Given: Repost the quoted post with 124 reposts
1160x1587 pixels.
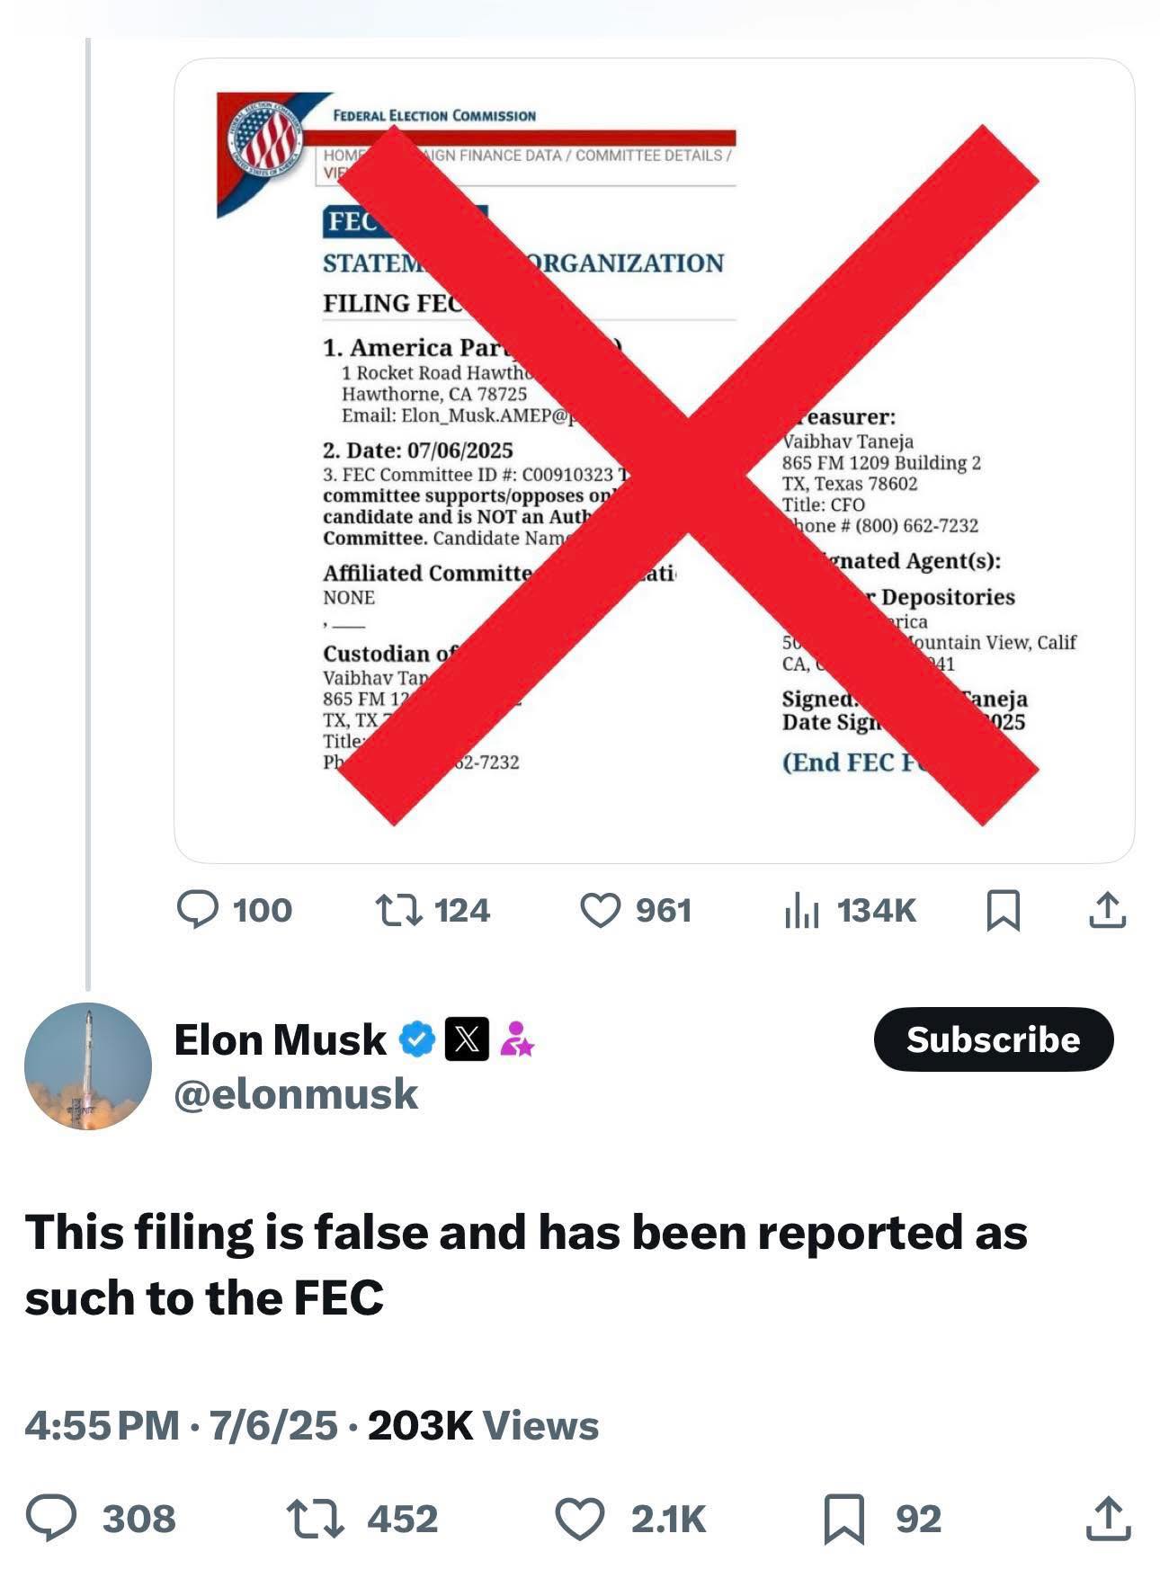Looking at the screenshot, I should pos(398,909).
